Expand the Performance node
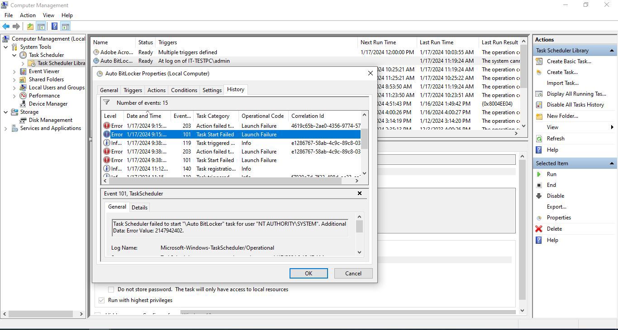Image resolution: width=618 pixels, height=330 pixels. tap(14, 96)
